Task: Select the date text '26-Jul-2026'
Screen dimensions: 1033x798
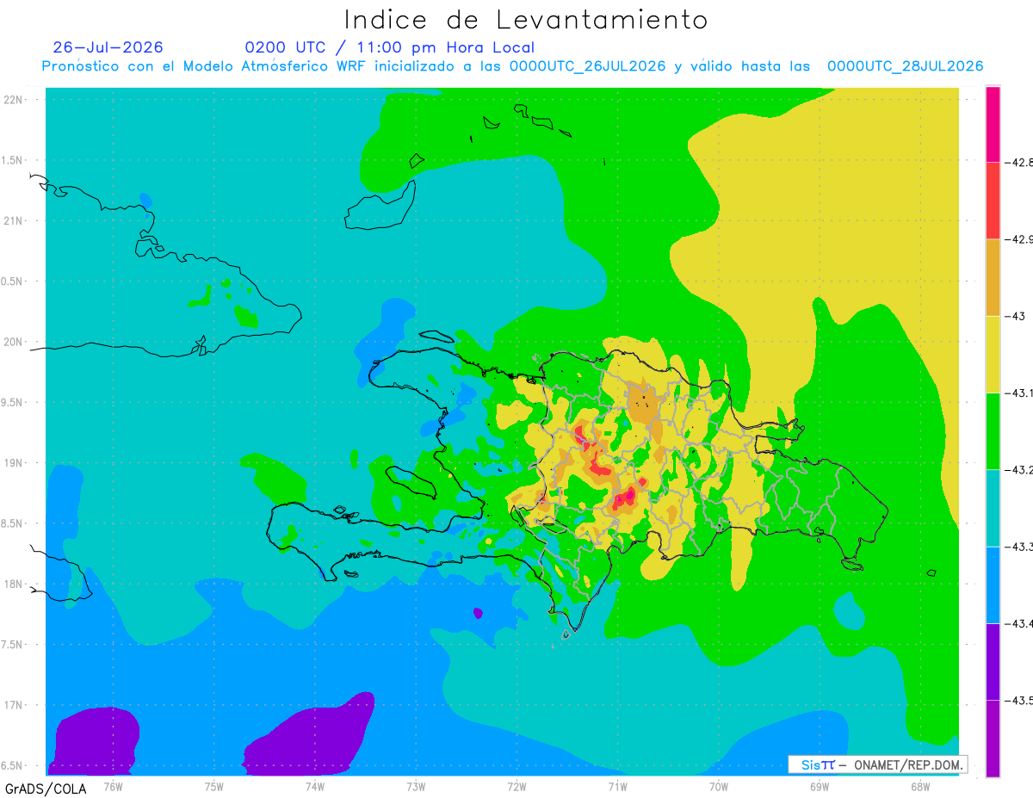Action: [x=108, y=47]
